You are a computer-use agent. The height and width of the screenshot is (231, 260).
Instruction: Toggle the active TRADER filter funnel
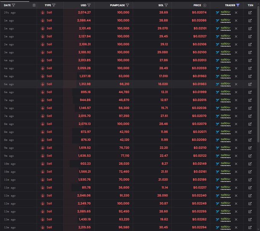[x=238, y=5]
